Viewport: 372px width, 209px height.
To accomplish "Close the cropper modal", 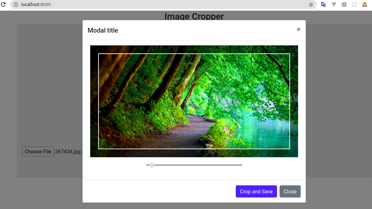I will pos(290,191).
